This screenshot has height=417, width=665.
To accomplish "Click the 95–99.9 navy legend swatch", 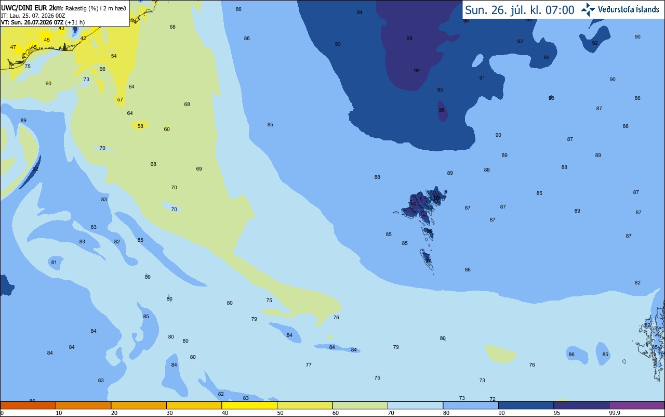I will coord(581,405).
